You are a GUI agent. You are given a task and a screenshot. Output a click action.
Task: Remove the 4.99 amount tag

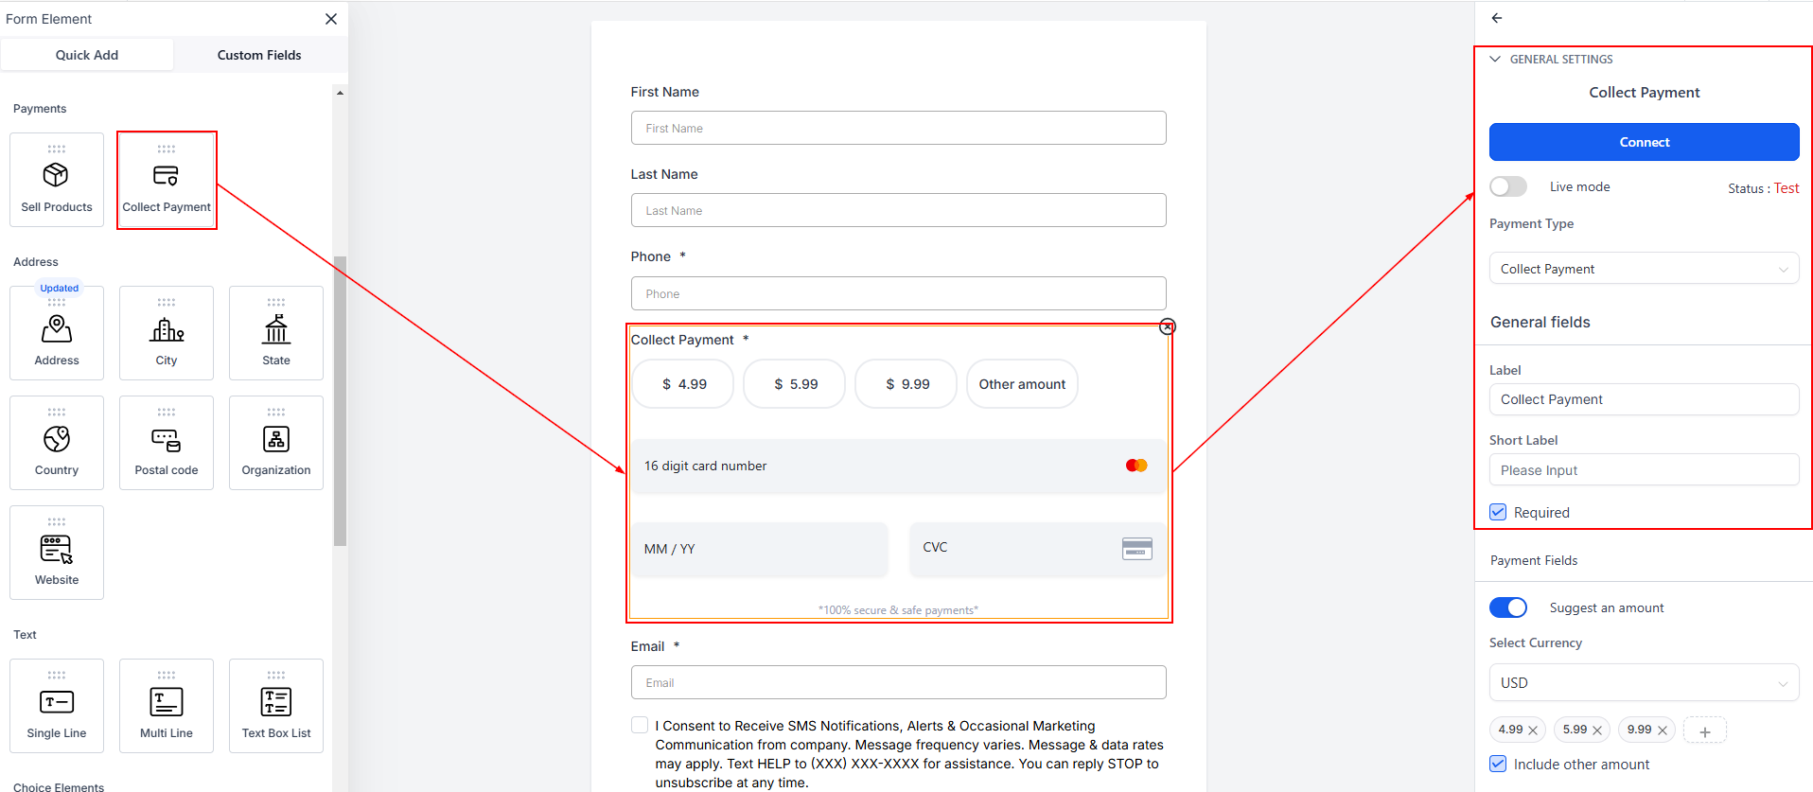1533,730
